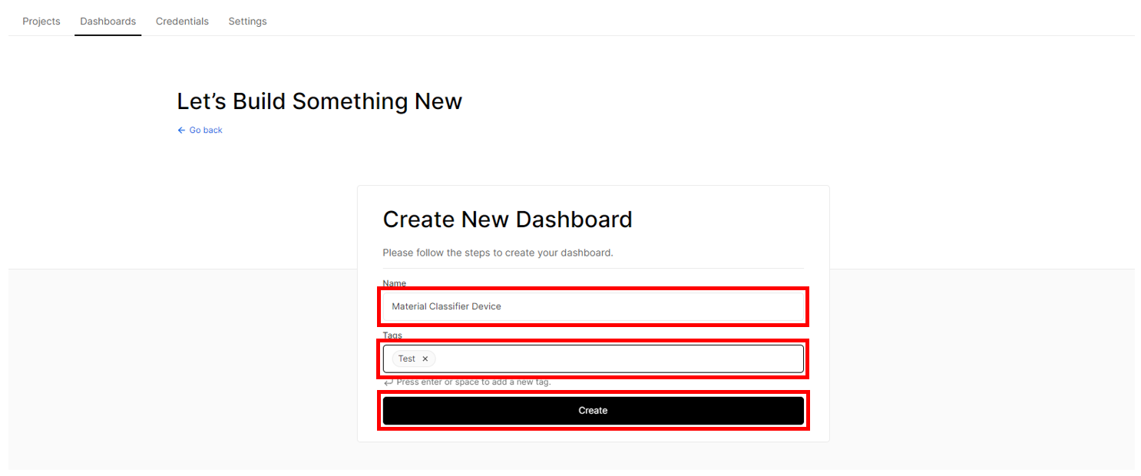Go to the Settings tab
Screen dimensions: 1141x476
tap(247, 21)
